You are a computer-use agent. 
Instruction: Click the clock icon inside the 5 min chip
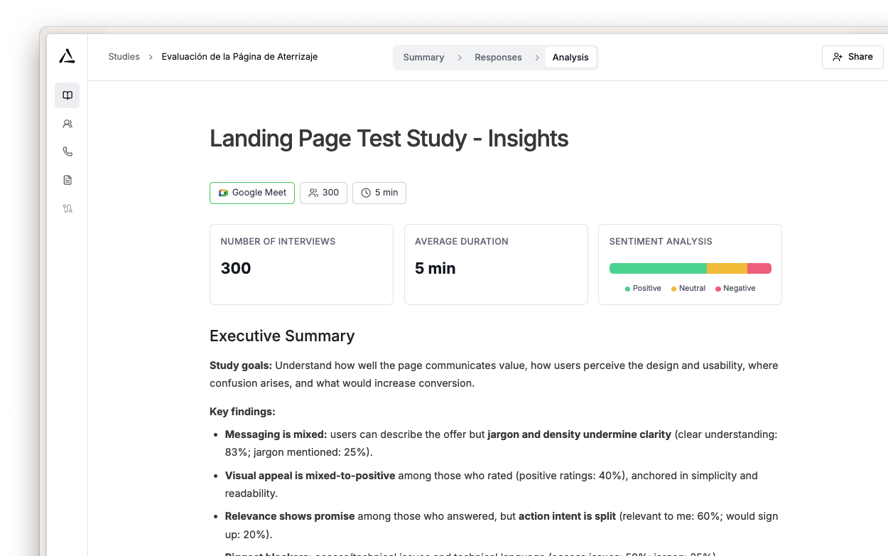[x=364, y=193]
